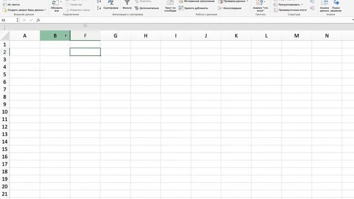The height and width of the screenshot is (199, 354).
Task: Click the hide detail icon in Структура group
Action: 312,8
